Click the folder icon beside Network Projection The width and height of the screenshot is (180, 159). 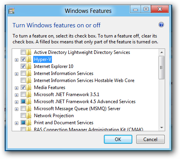pos(29,116)
